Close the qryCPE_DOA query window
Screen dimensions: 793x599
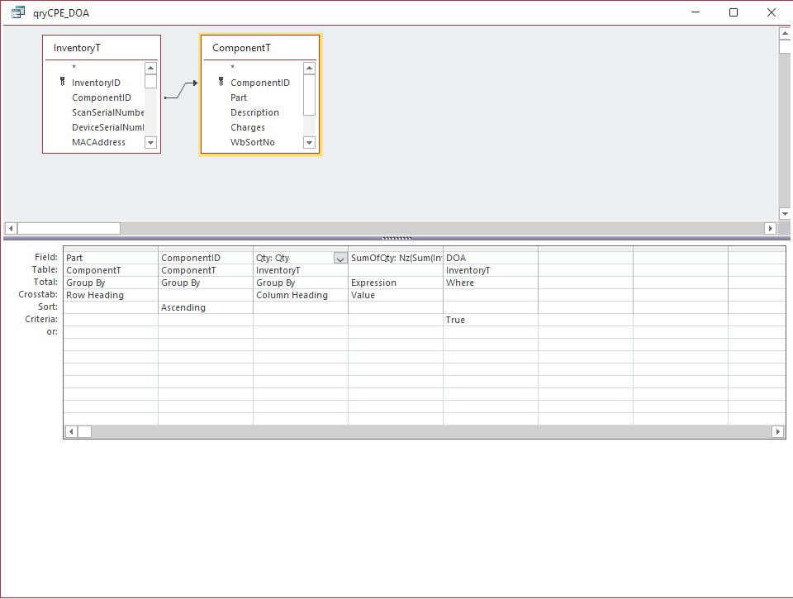(x=772, y=12)
